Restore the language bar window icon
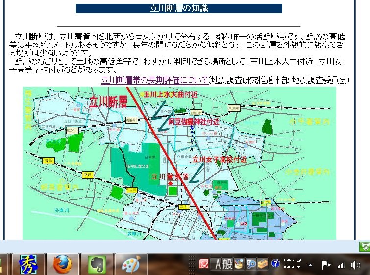This screenshot has height=275, width=370. pos(299,260)
